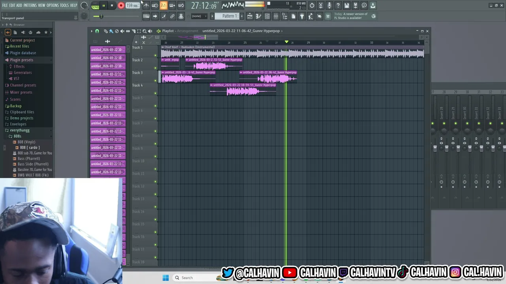Select the playlist Delete tool

(x=117, y=31)
